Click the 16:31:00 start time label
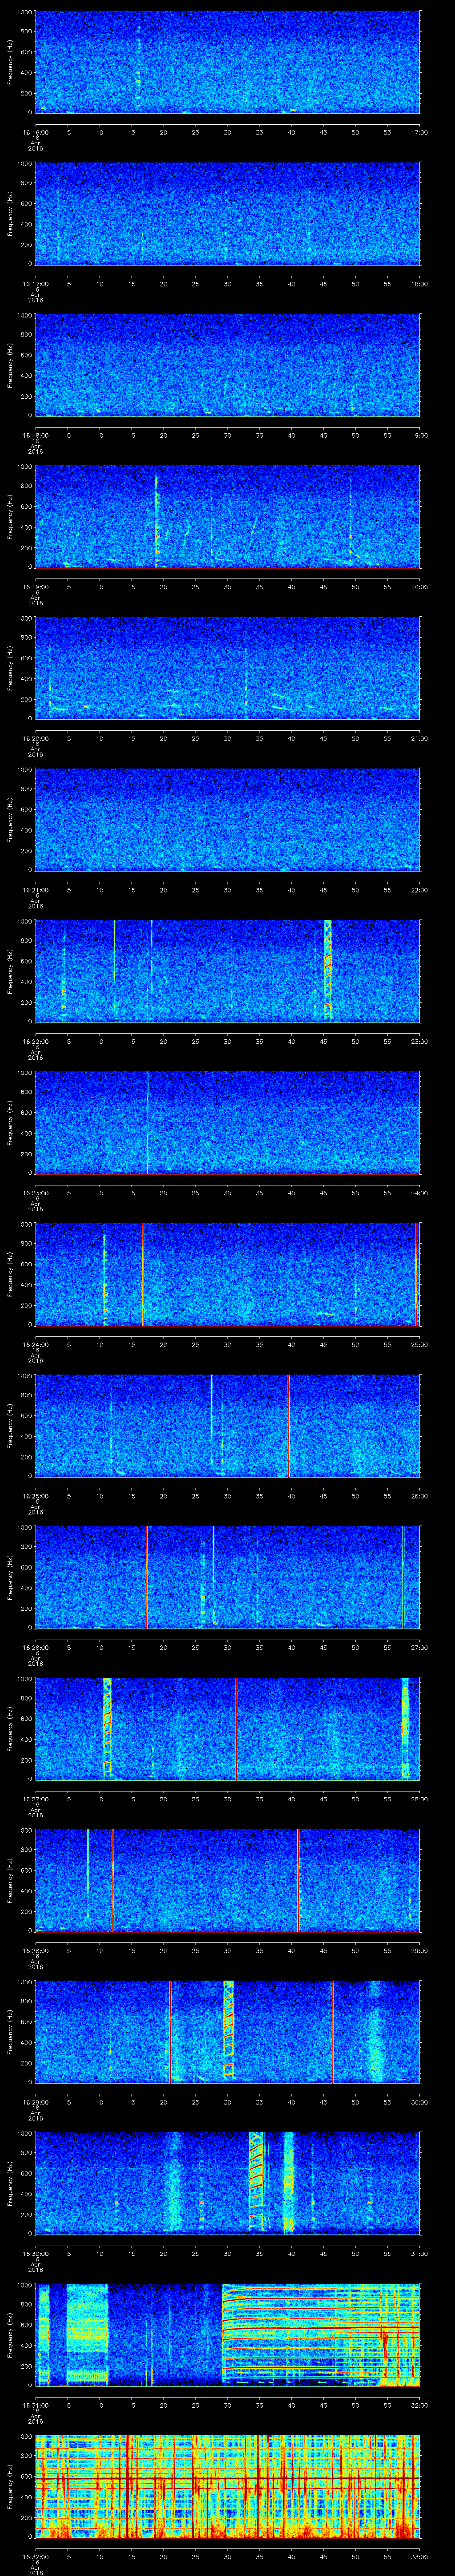 click(x=35, y=2406)
